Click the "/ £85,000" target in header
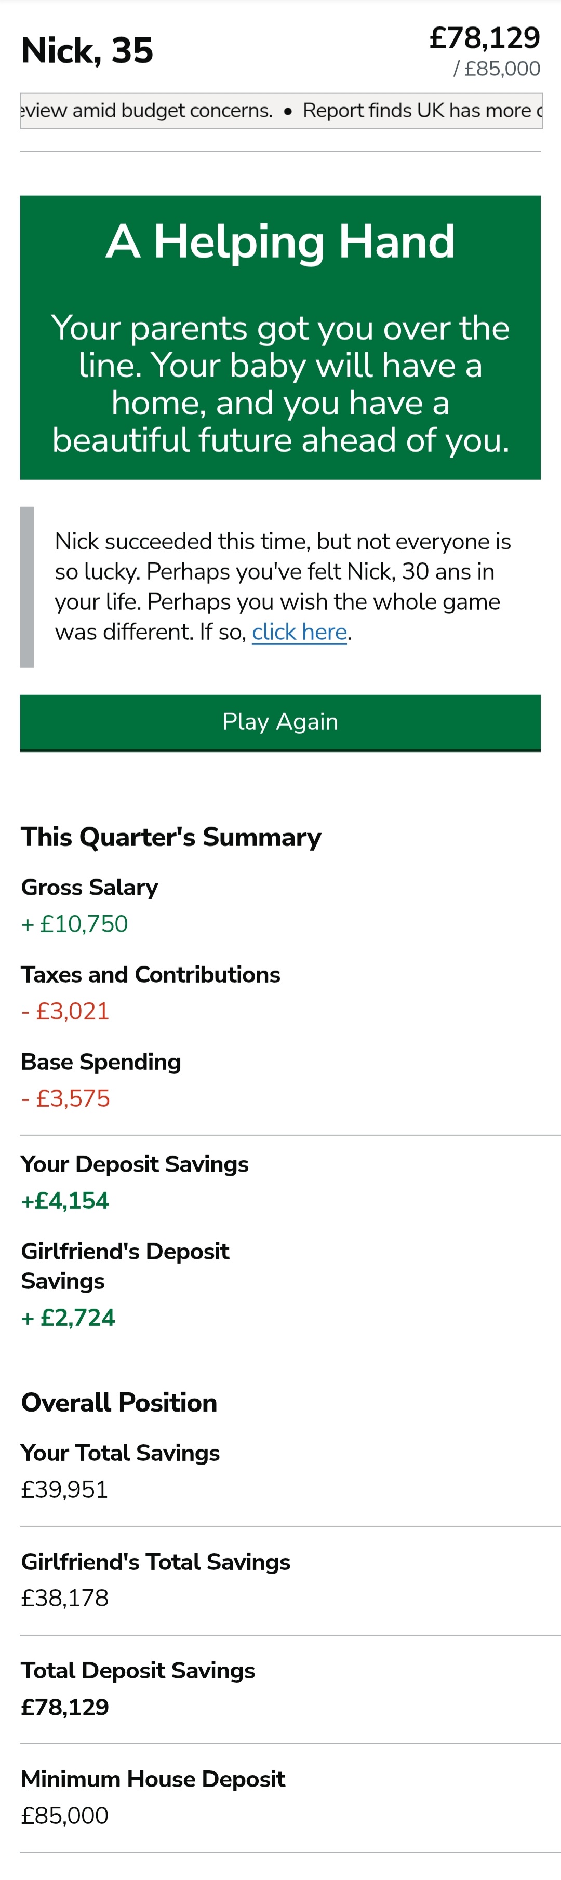 point(497,70)
